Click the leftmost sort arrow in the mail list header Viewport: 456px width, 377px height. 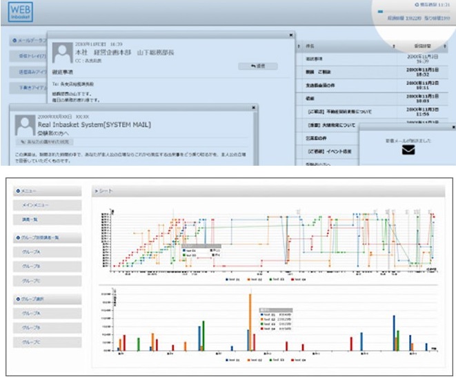(x=299, y=46)
